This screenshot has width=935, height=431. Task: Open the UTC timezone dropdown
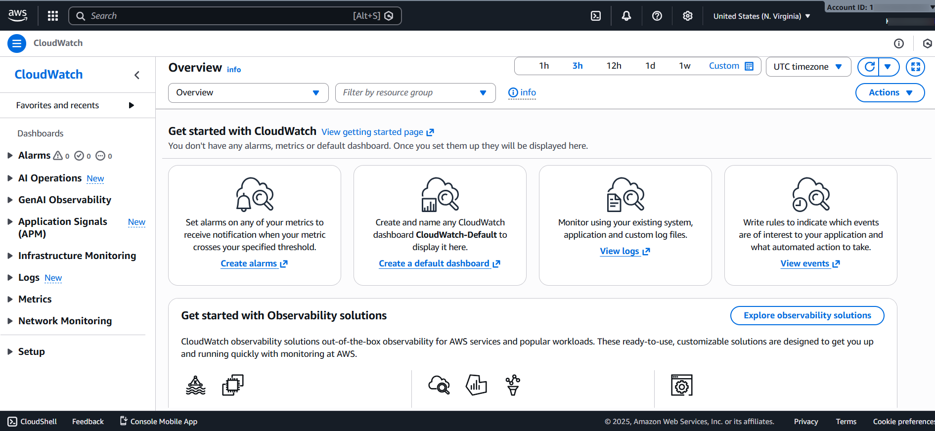coord(808,67)
